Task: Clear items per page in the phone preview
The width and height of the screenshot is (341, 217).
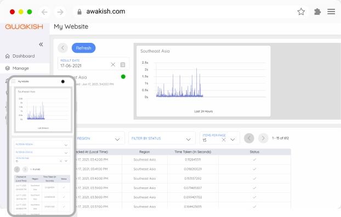Action: 61,161
